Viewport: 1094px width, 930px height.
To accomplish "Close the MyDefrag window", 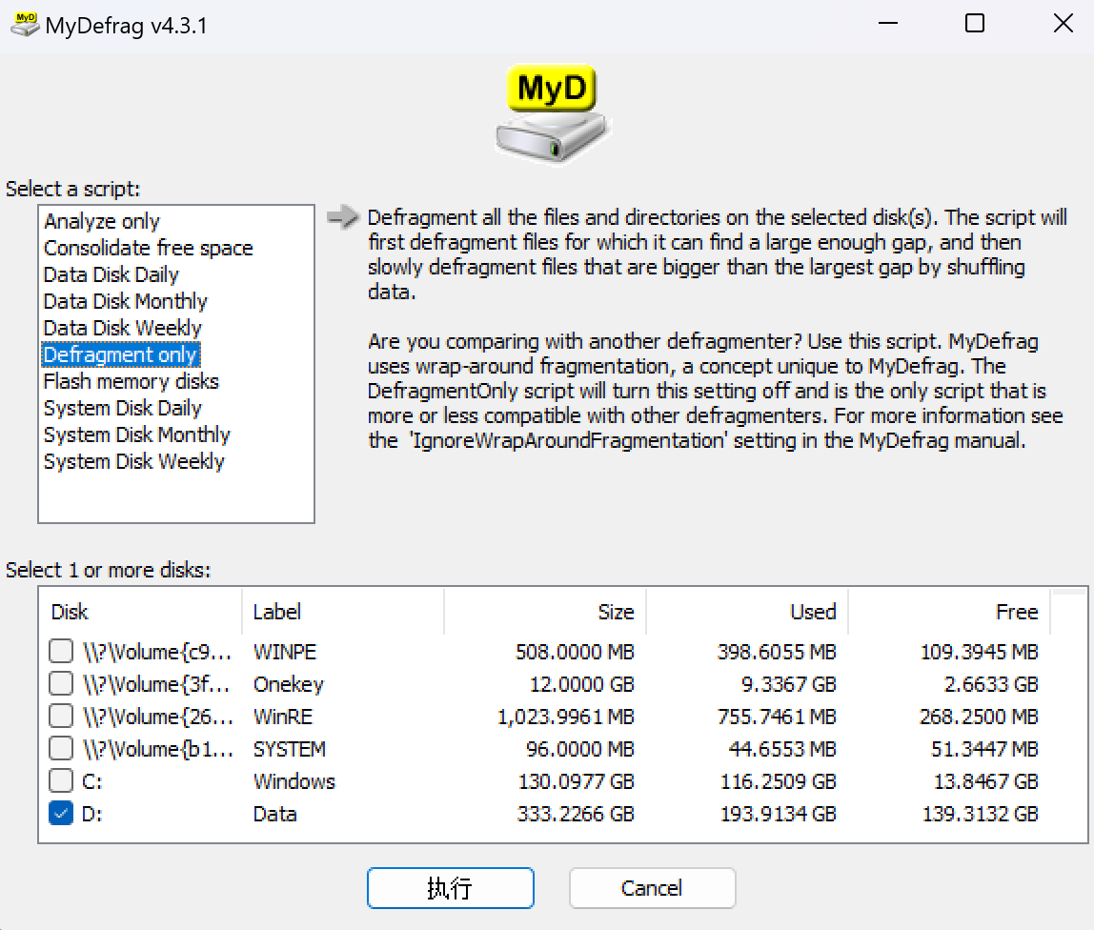I will click(x=1063, y=24).
